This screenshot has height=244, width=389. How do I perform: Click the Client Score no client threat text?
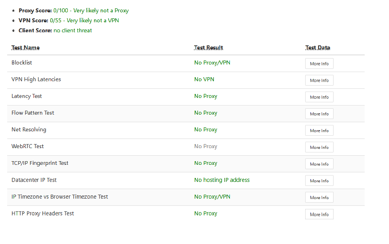pyautogui.click(x=73, y=30)
